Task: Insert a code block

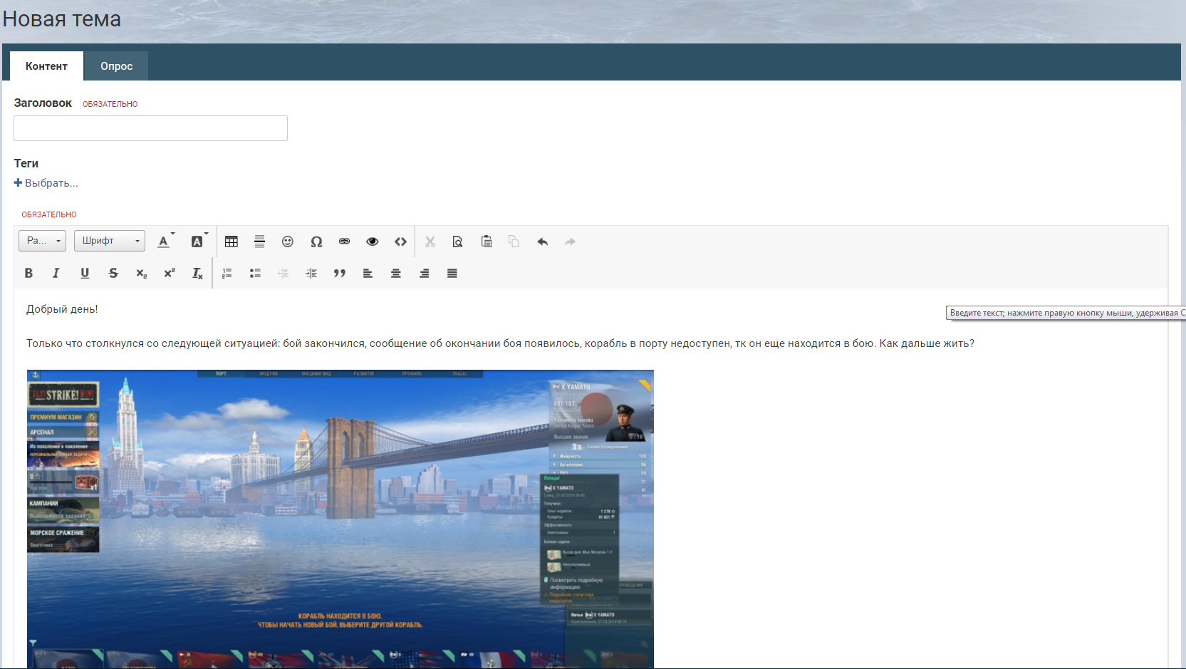Action: point(400,242)
